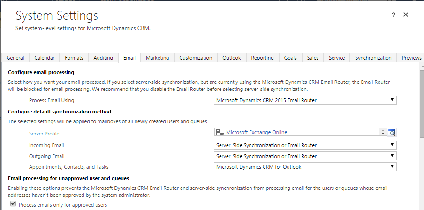Open the help question mark icon
The width and height of the screenshot is (424, 210).
pos(394,15)
